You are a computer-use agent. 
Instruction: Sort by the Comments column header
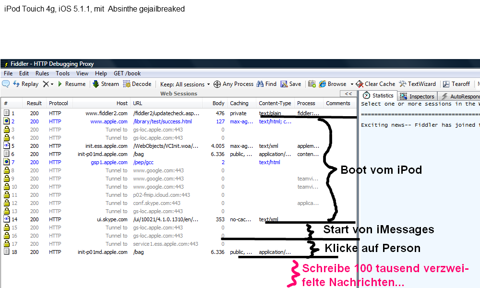coord(339,104)
